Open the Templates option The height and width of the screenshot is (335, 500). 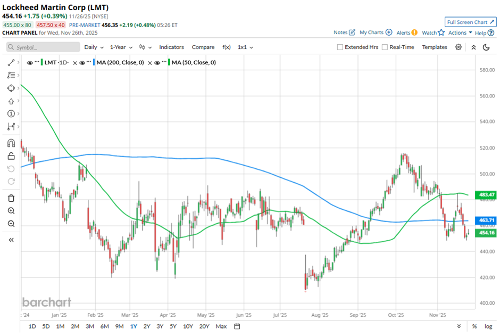point(435,47)
